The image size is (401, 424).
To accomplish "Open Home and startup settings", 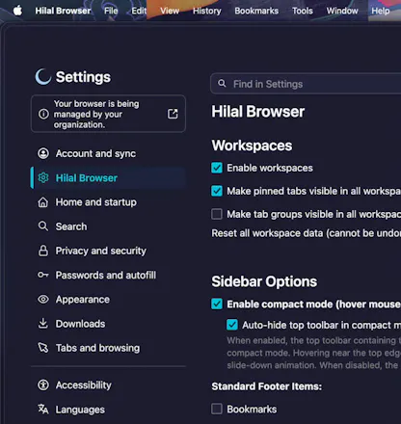I will (108, 202).
